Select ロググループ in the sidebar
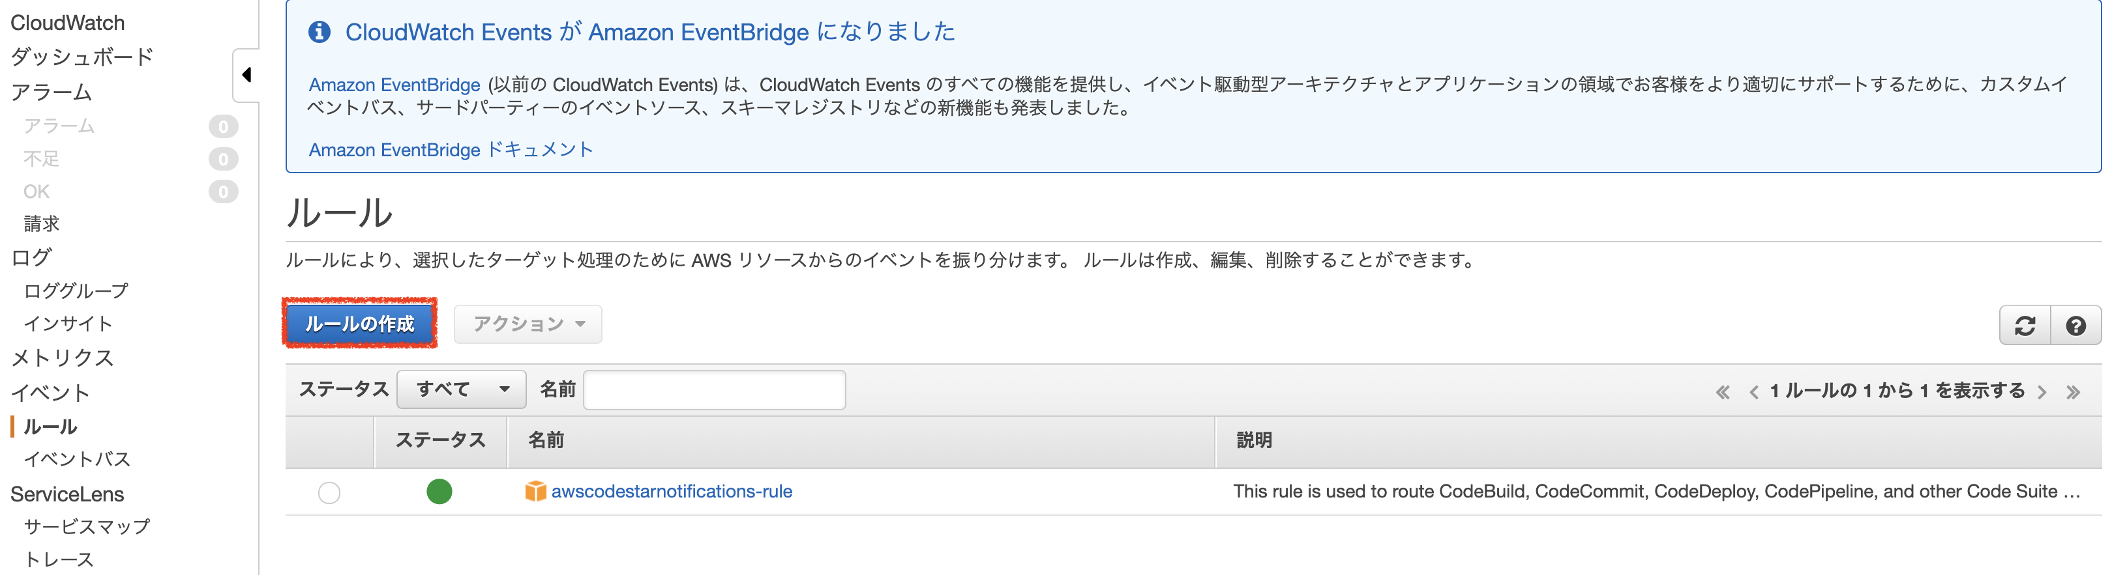The height and width of the screenshot is (575, 2112). point(76,291)
